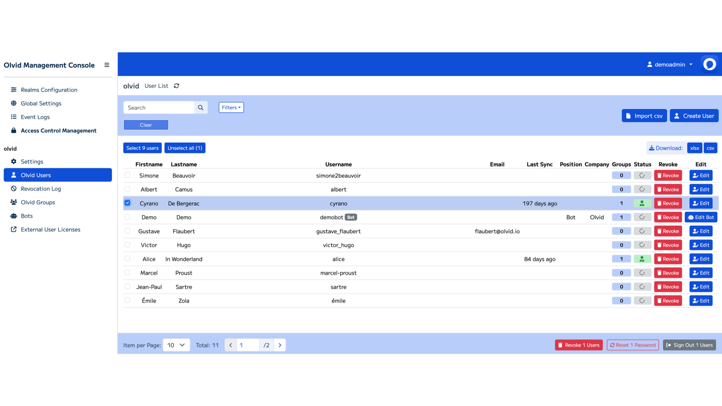Click status icon for Albert Camus row
The width and height of the screenshot is (722, 406).
[x=642, y=189]
